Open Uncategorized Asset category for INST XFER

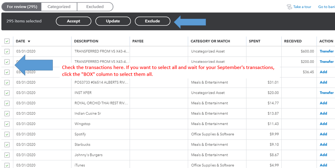click(x=208, y=93)
